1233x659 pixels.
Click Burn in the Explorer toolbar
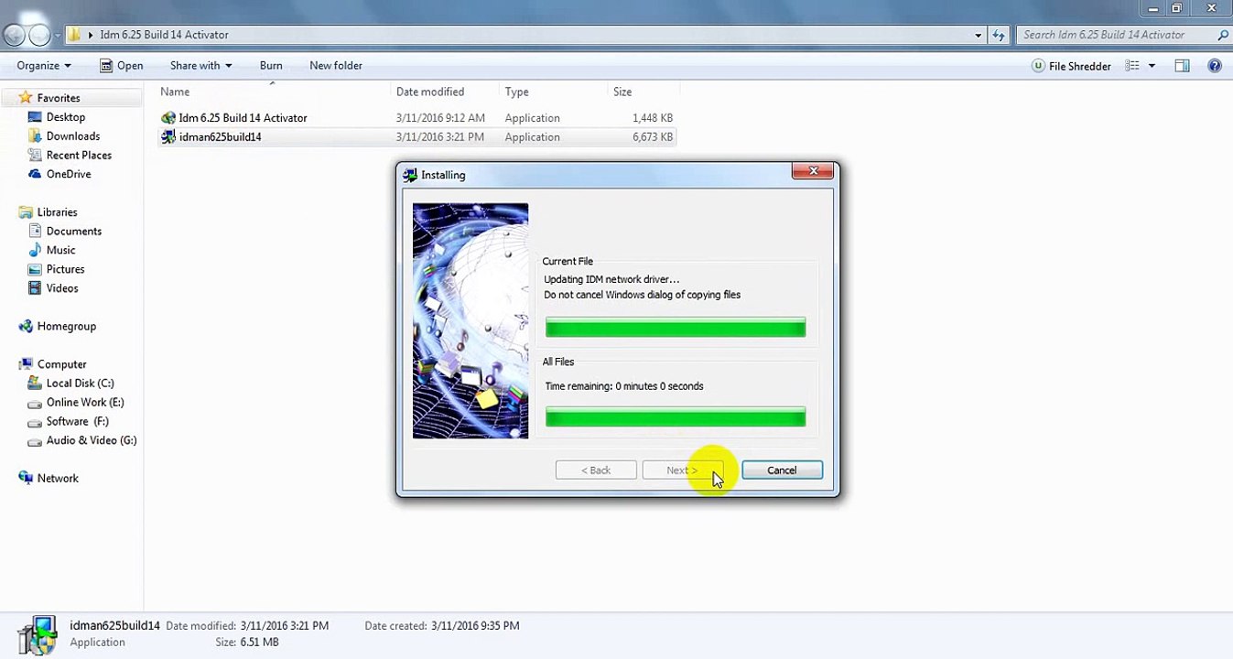coord(271,66)
